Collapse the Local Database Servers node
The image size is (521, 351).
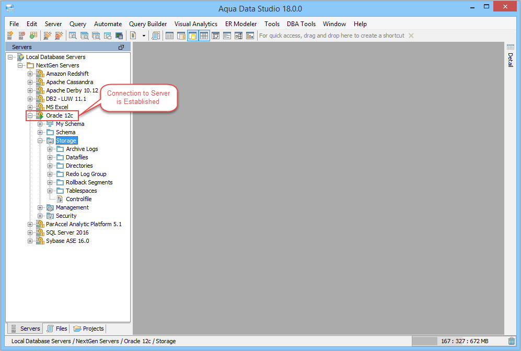tap(10, 57)
